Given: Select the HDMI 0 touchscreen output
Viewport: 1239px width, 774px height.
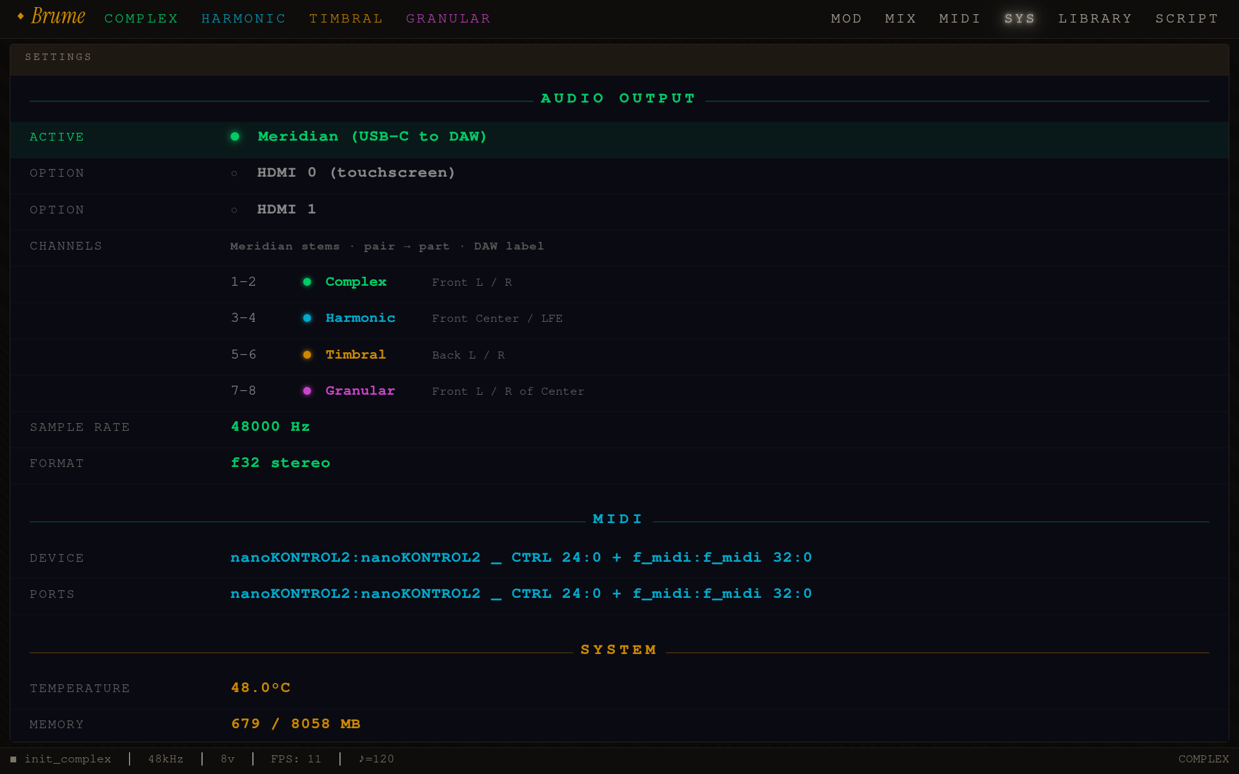Looking at the screenshot, I should click(356, 172).
